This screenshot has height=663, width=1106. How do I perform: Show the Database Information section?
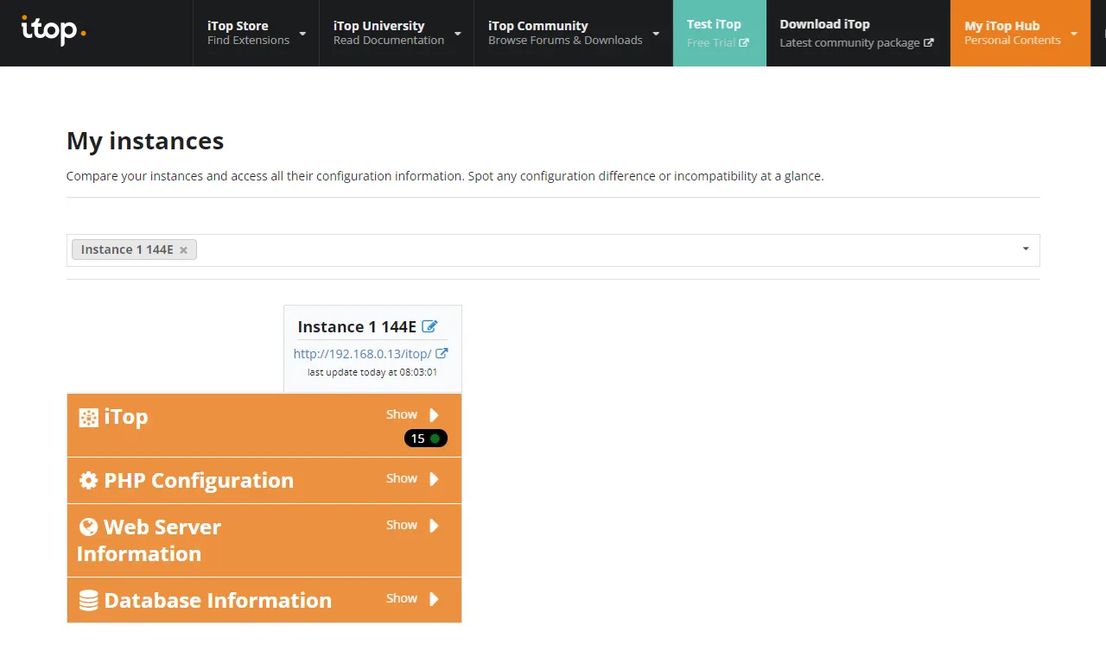[402, 598]
